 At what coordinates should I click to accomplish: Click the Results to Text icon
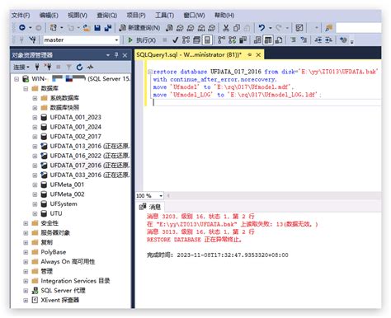pyautogui.click(x=257, y=40)
